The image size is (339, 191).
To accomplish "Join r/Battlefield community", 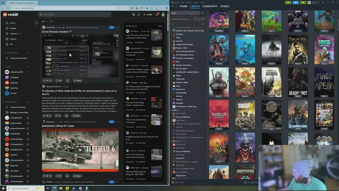I will point(111,27).
